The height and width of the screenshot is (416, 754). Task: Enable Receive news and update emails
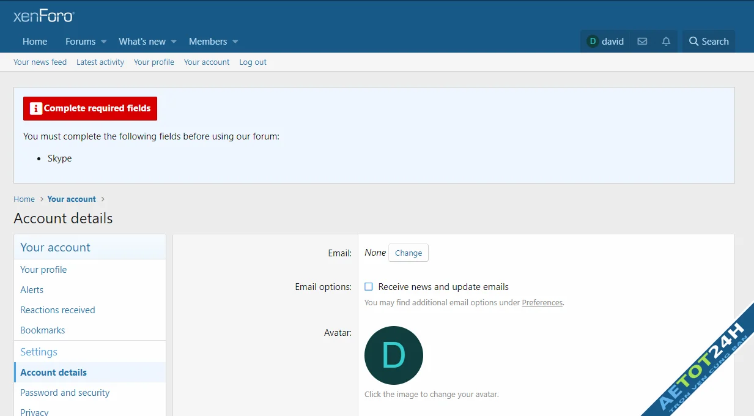click(x=368, y=286)
